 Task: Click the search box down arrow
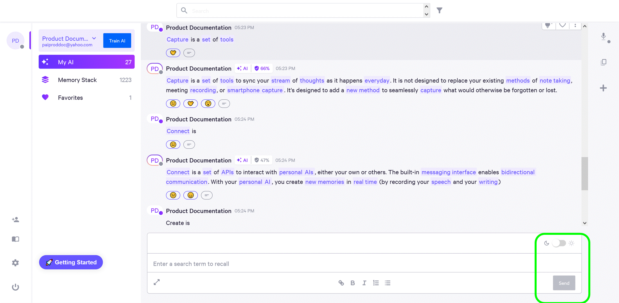[x=426, y=14]
